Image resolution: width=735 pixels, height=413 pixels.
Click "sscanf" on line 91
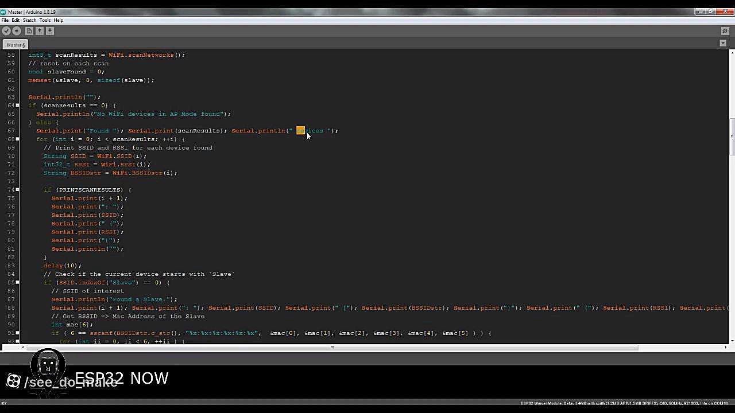click(x=101, y=333)
